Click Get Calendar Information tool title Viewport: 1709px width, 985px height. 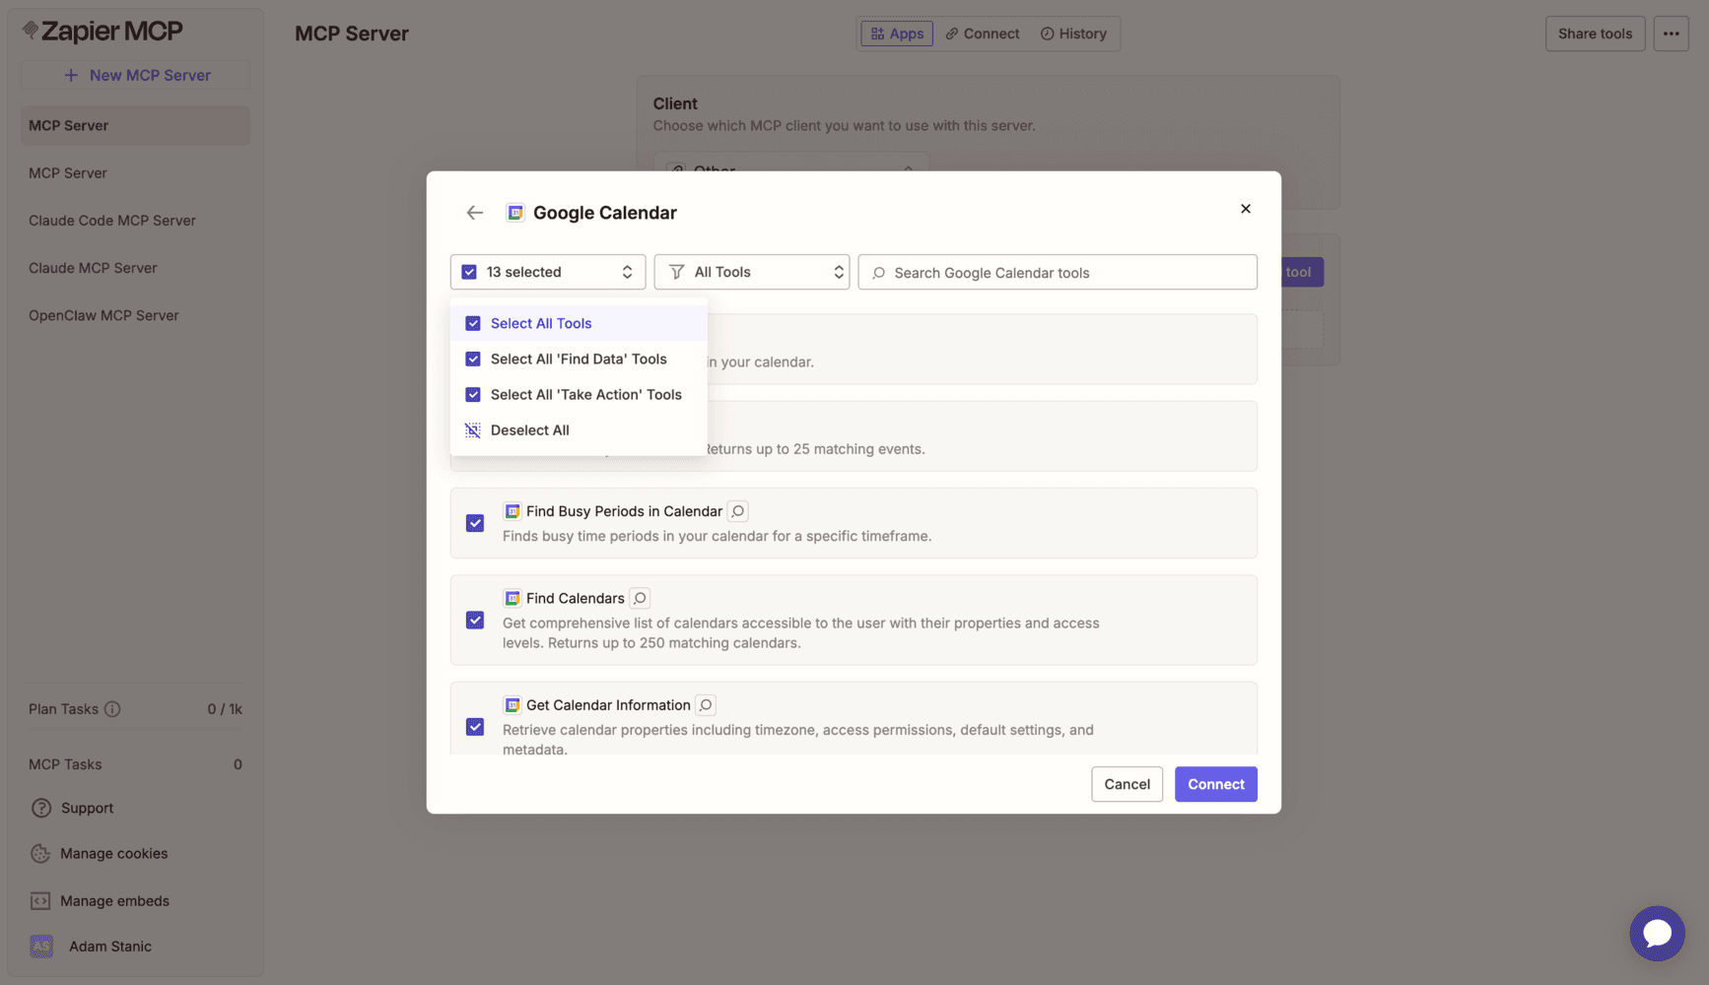pyautogui.click(x=608, y=705)
